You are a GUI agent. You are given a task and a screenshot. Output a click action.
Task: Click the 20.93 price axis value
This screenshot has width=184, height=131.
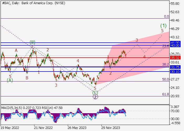(x=175, y=96)
